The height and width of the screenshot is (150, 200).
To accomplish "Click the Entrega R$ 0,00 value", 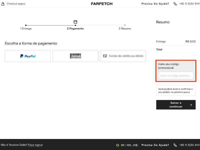I will [190, 41].
